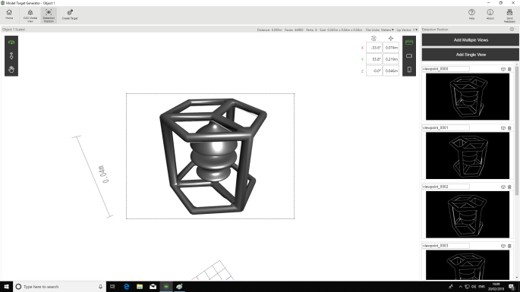Open the Create Target tab
The height and width of the screenshot is (292, 520).
[x=70, y=15]
